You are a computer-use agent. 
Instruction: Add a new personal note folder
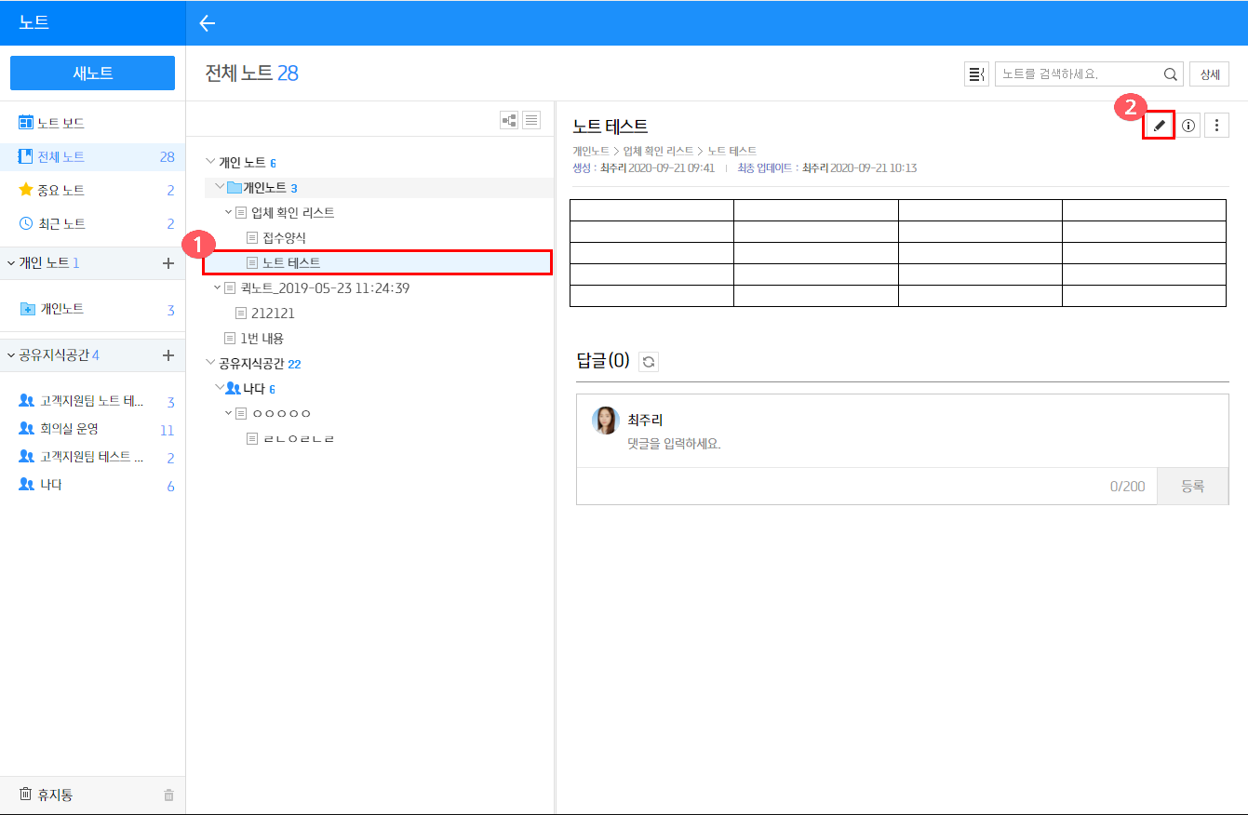click(x=168, y=263)
